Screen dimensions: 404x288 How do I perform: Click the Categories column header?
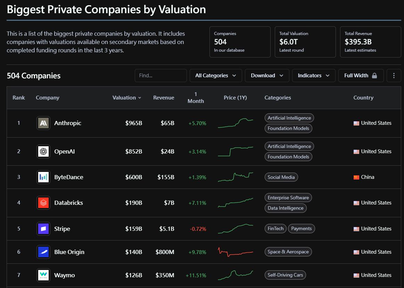click(278, 98)
